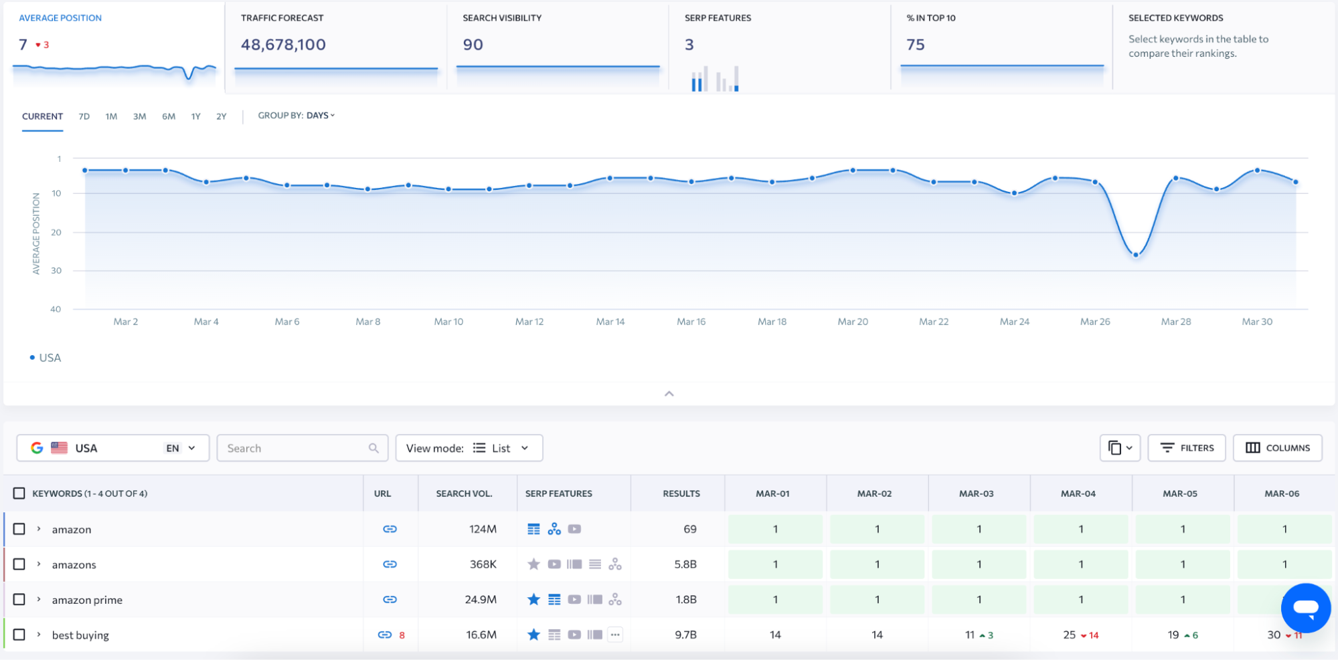Viewport: 1338px width, 660px height.
Task: Select the Traffic Forecast metric card
Action: pyautogui.click(x=336, y=47)
